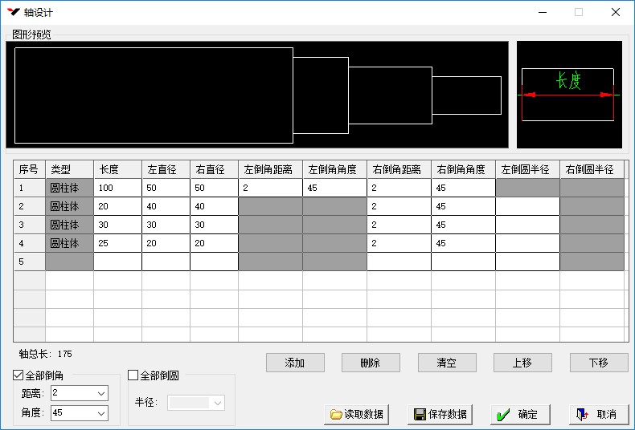Select the 右倒圆半径 column header
The width and height of the screenshot is (635, 430).
click(x=592, y=169)
